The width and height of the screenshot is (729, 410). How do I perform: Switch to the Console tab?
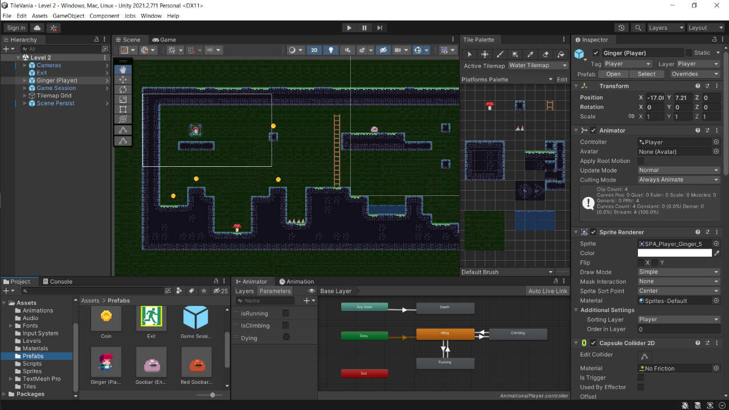coord(57,281)
